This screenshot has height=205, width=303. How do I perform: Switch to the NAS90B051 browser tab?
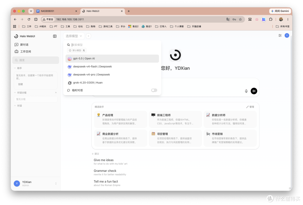[x=57, y=11]
